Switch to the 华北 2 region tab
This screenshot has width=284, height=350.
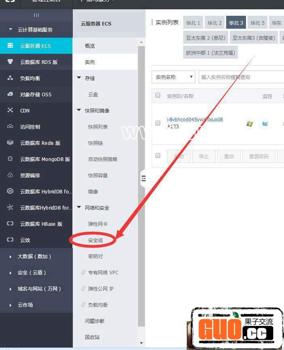coord(214,23)
